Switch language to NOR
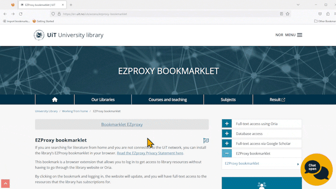The width and height of the screenshot is (336, 189). click(279, 35)
